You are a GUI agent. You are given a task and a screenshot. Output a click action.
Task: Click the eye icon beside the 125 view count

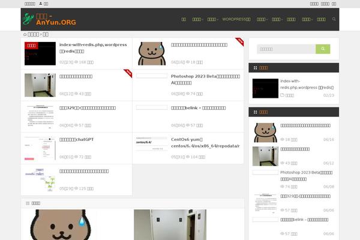click(x=76, y=188)
